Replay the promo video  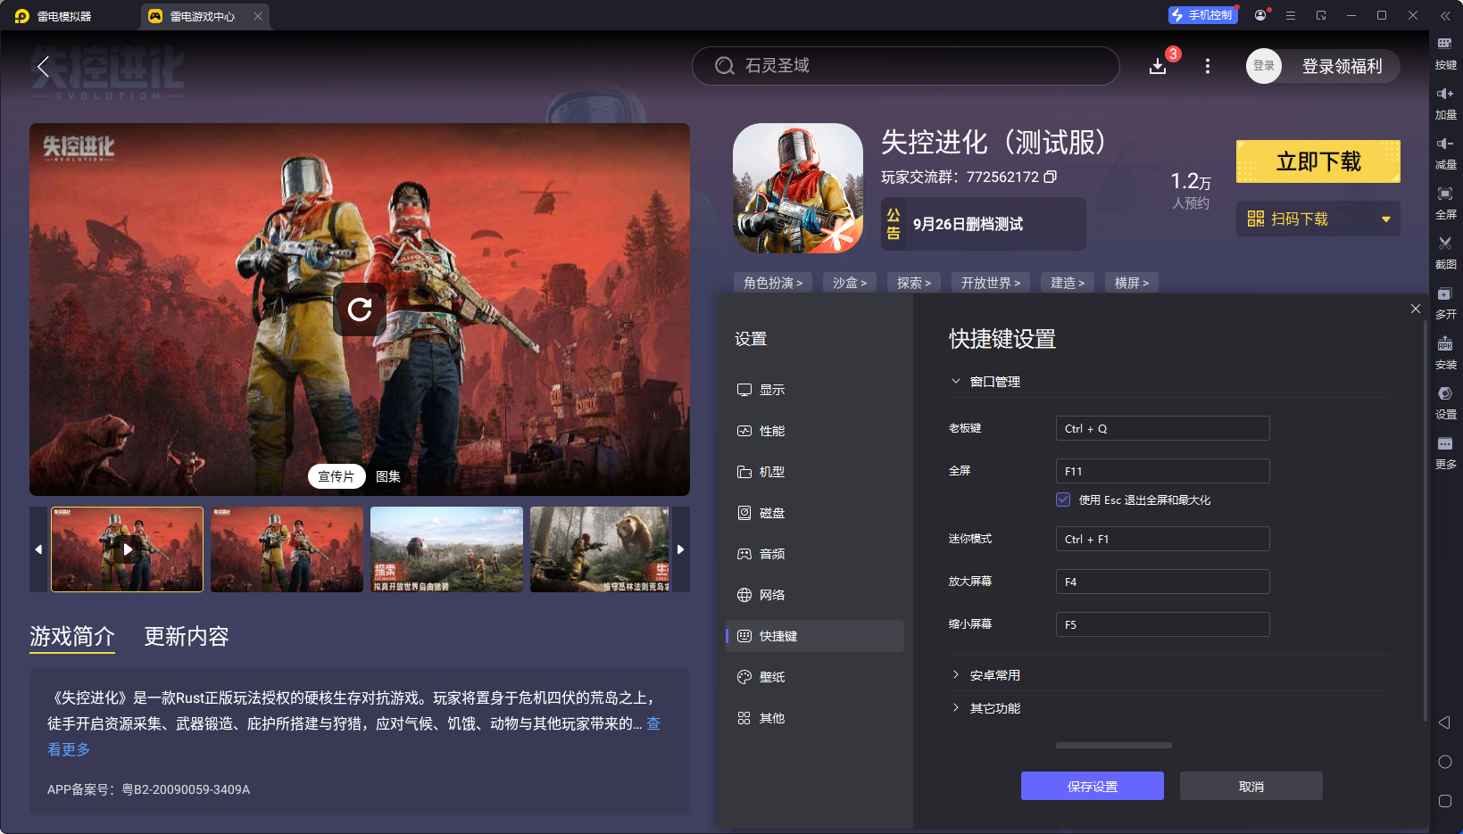pos(360,310)
